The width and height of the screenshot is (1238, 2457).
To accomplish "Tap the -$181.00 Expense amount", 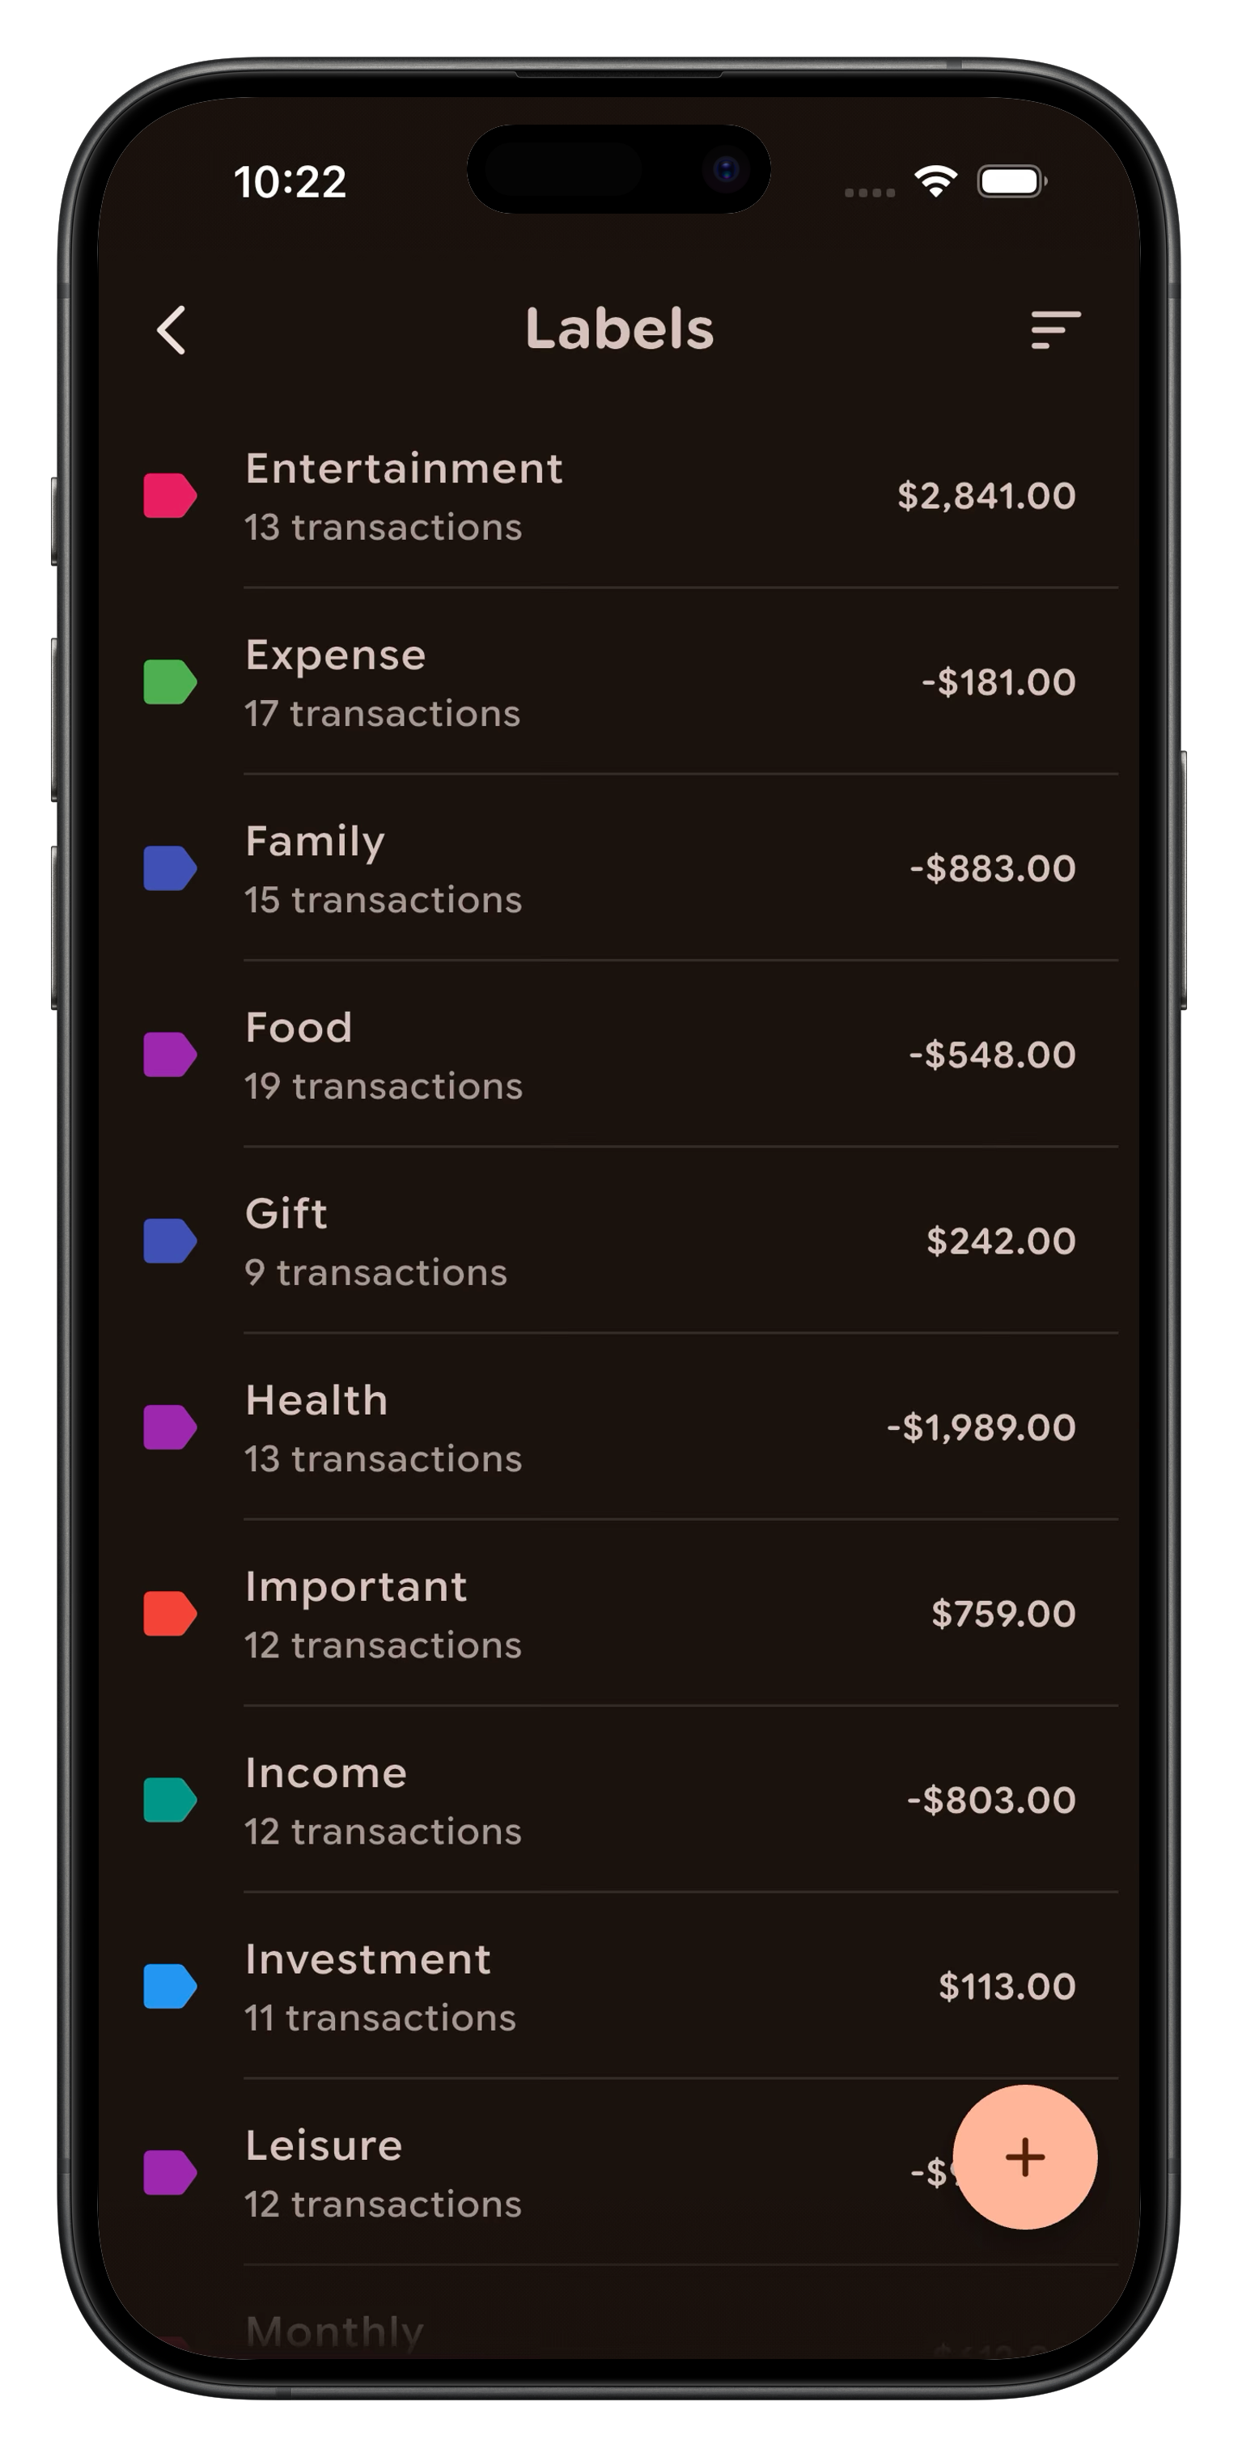I will 998,682.
